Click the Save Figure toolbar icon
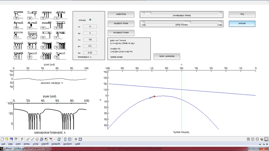This screenshot has width=269, height=151. (x=11, y=139)
